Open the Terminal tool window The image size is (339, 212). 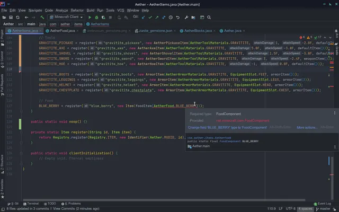pos(31,204)
